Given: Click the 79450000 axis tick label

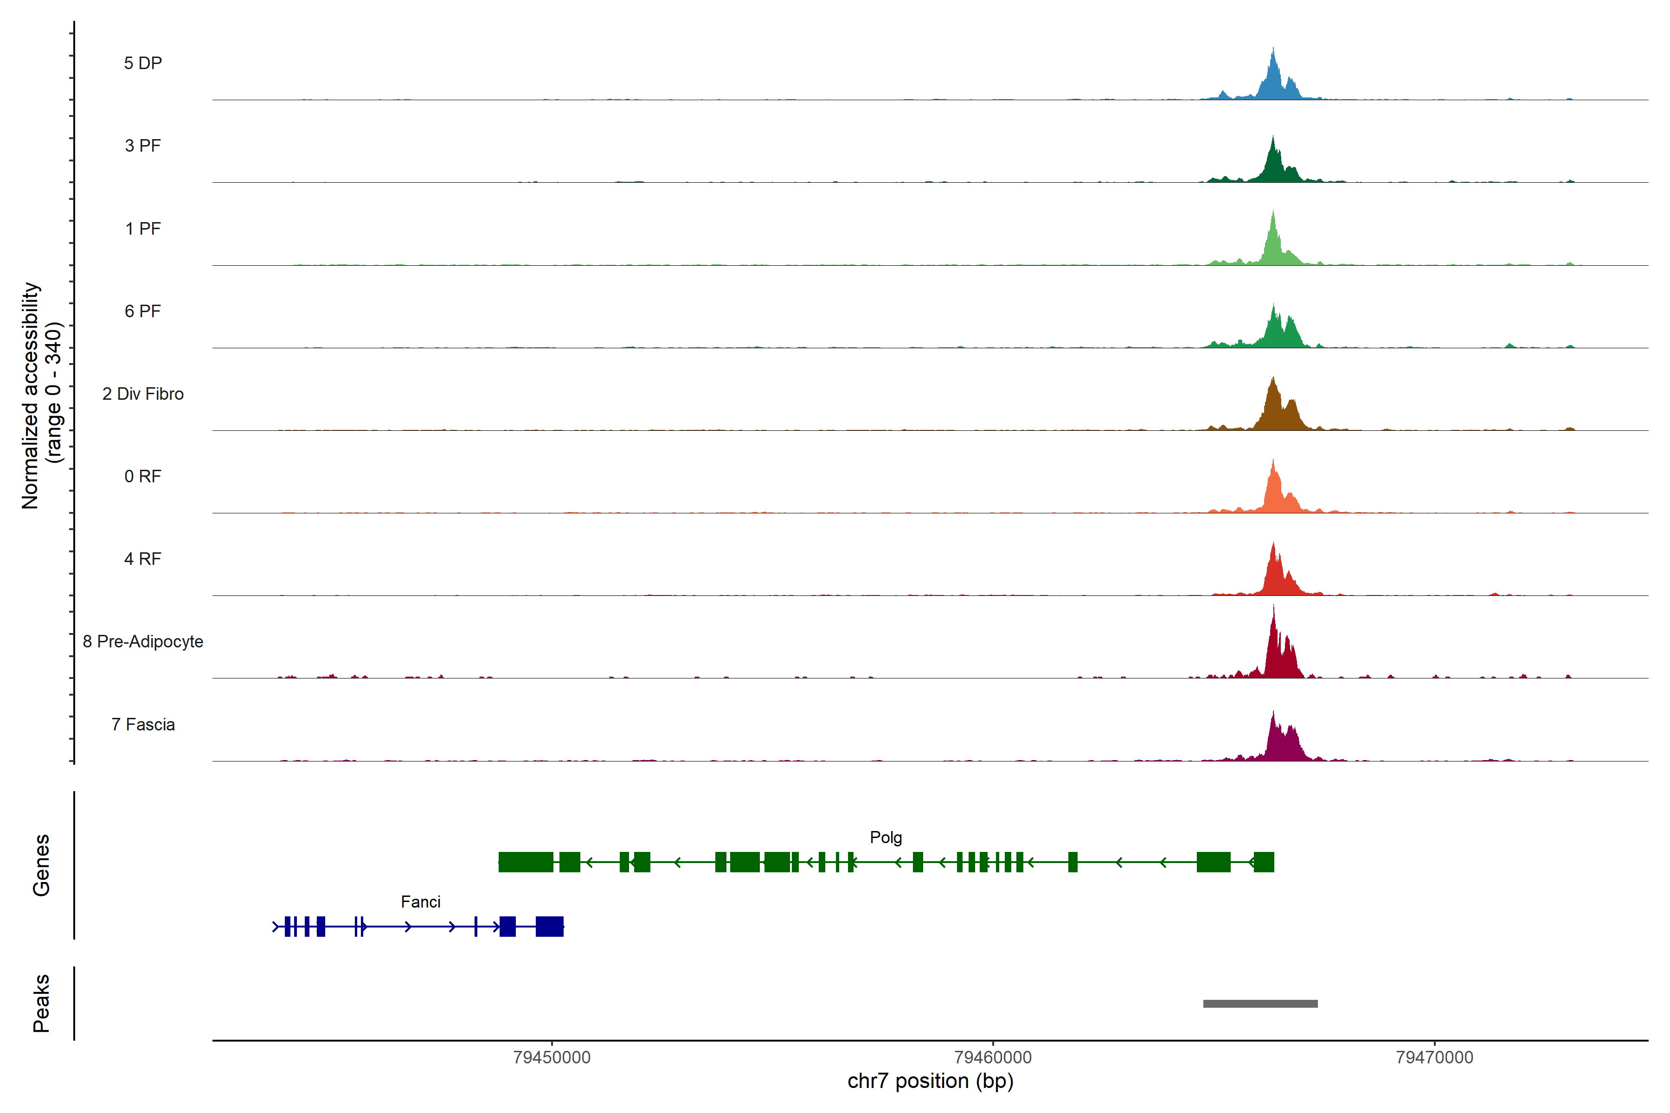Looking at the screenshot, I should [552, 1057].
